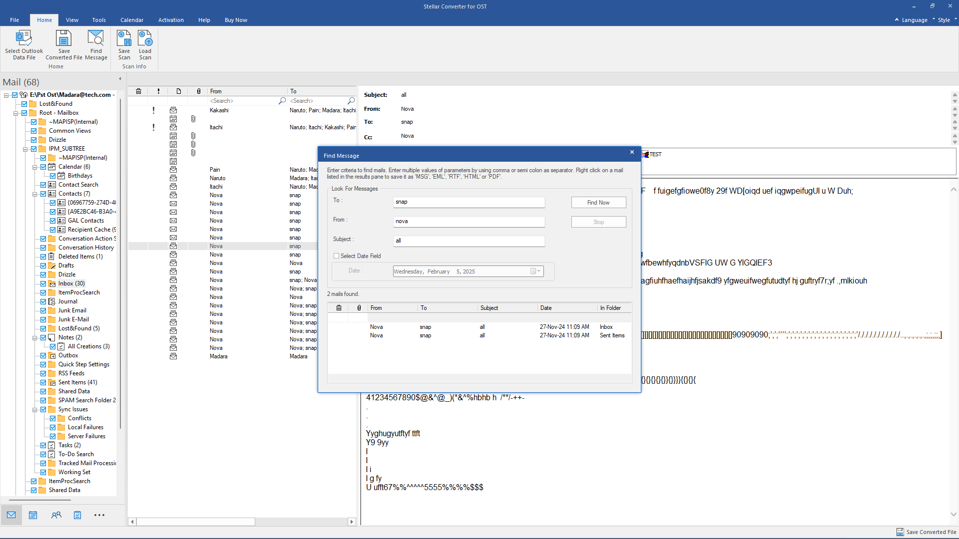Click the attachment icon in Find Message results
959x539 pixels.
coord(358,307)
